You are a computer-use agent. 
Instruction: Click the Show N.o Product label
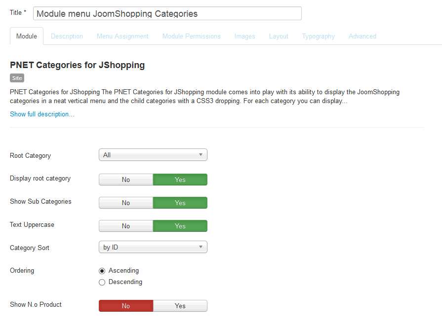[x=36, y=305]
